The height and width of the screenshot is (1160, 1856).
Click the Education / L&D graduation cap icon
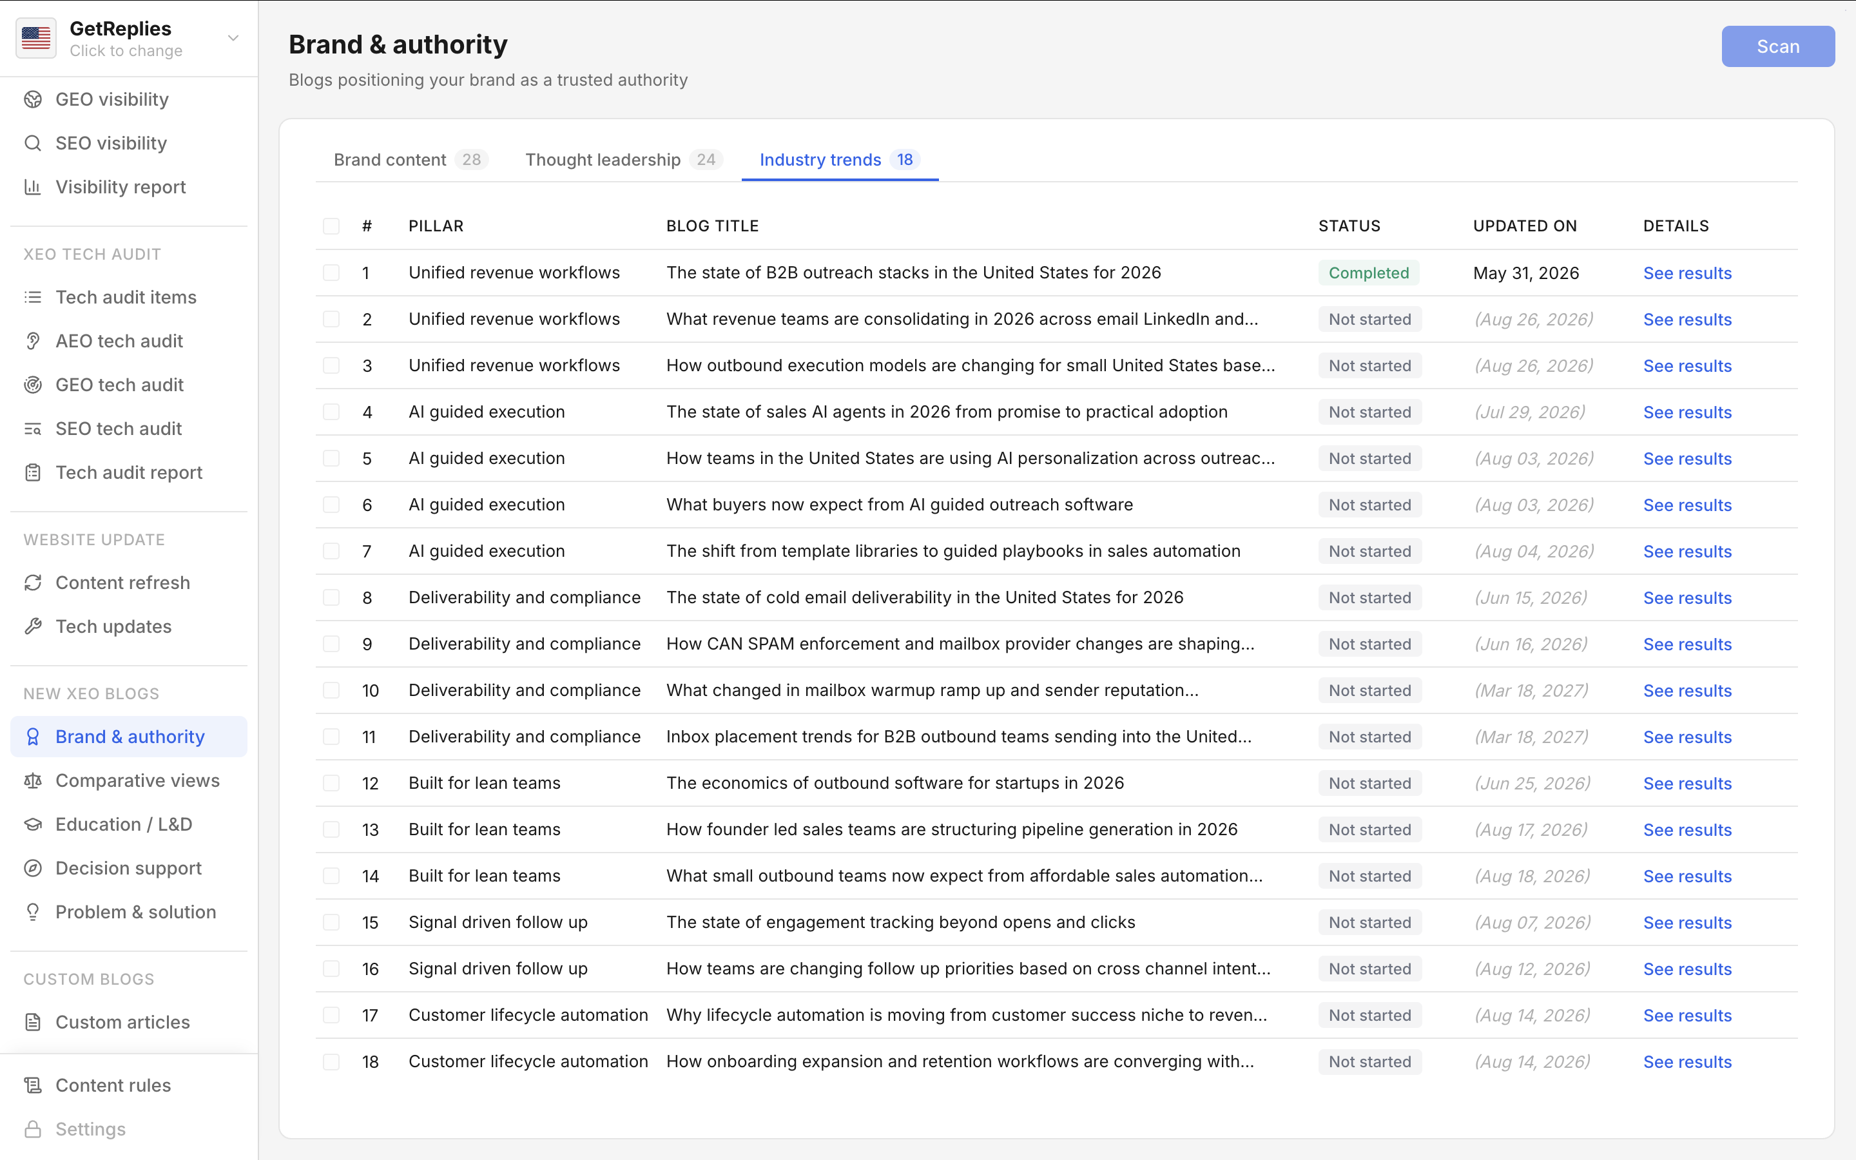pos(33,825)
